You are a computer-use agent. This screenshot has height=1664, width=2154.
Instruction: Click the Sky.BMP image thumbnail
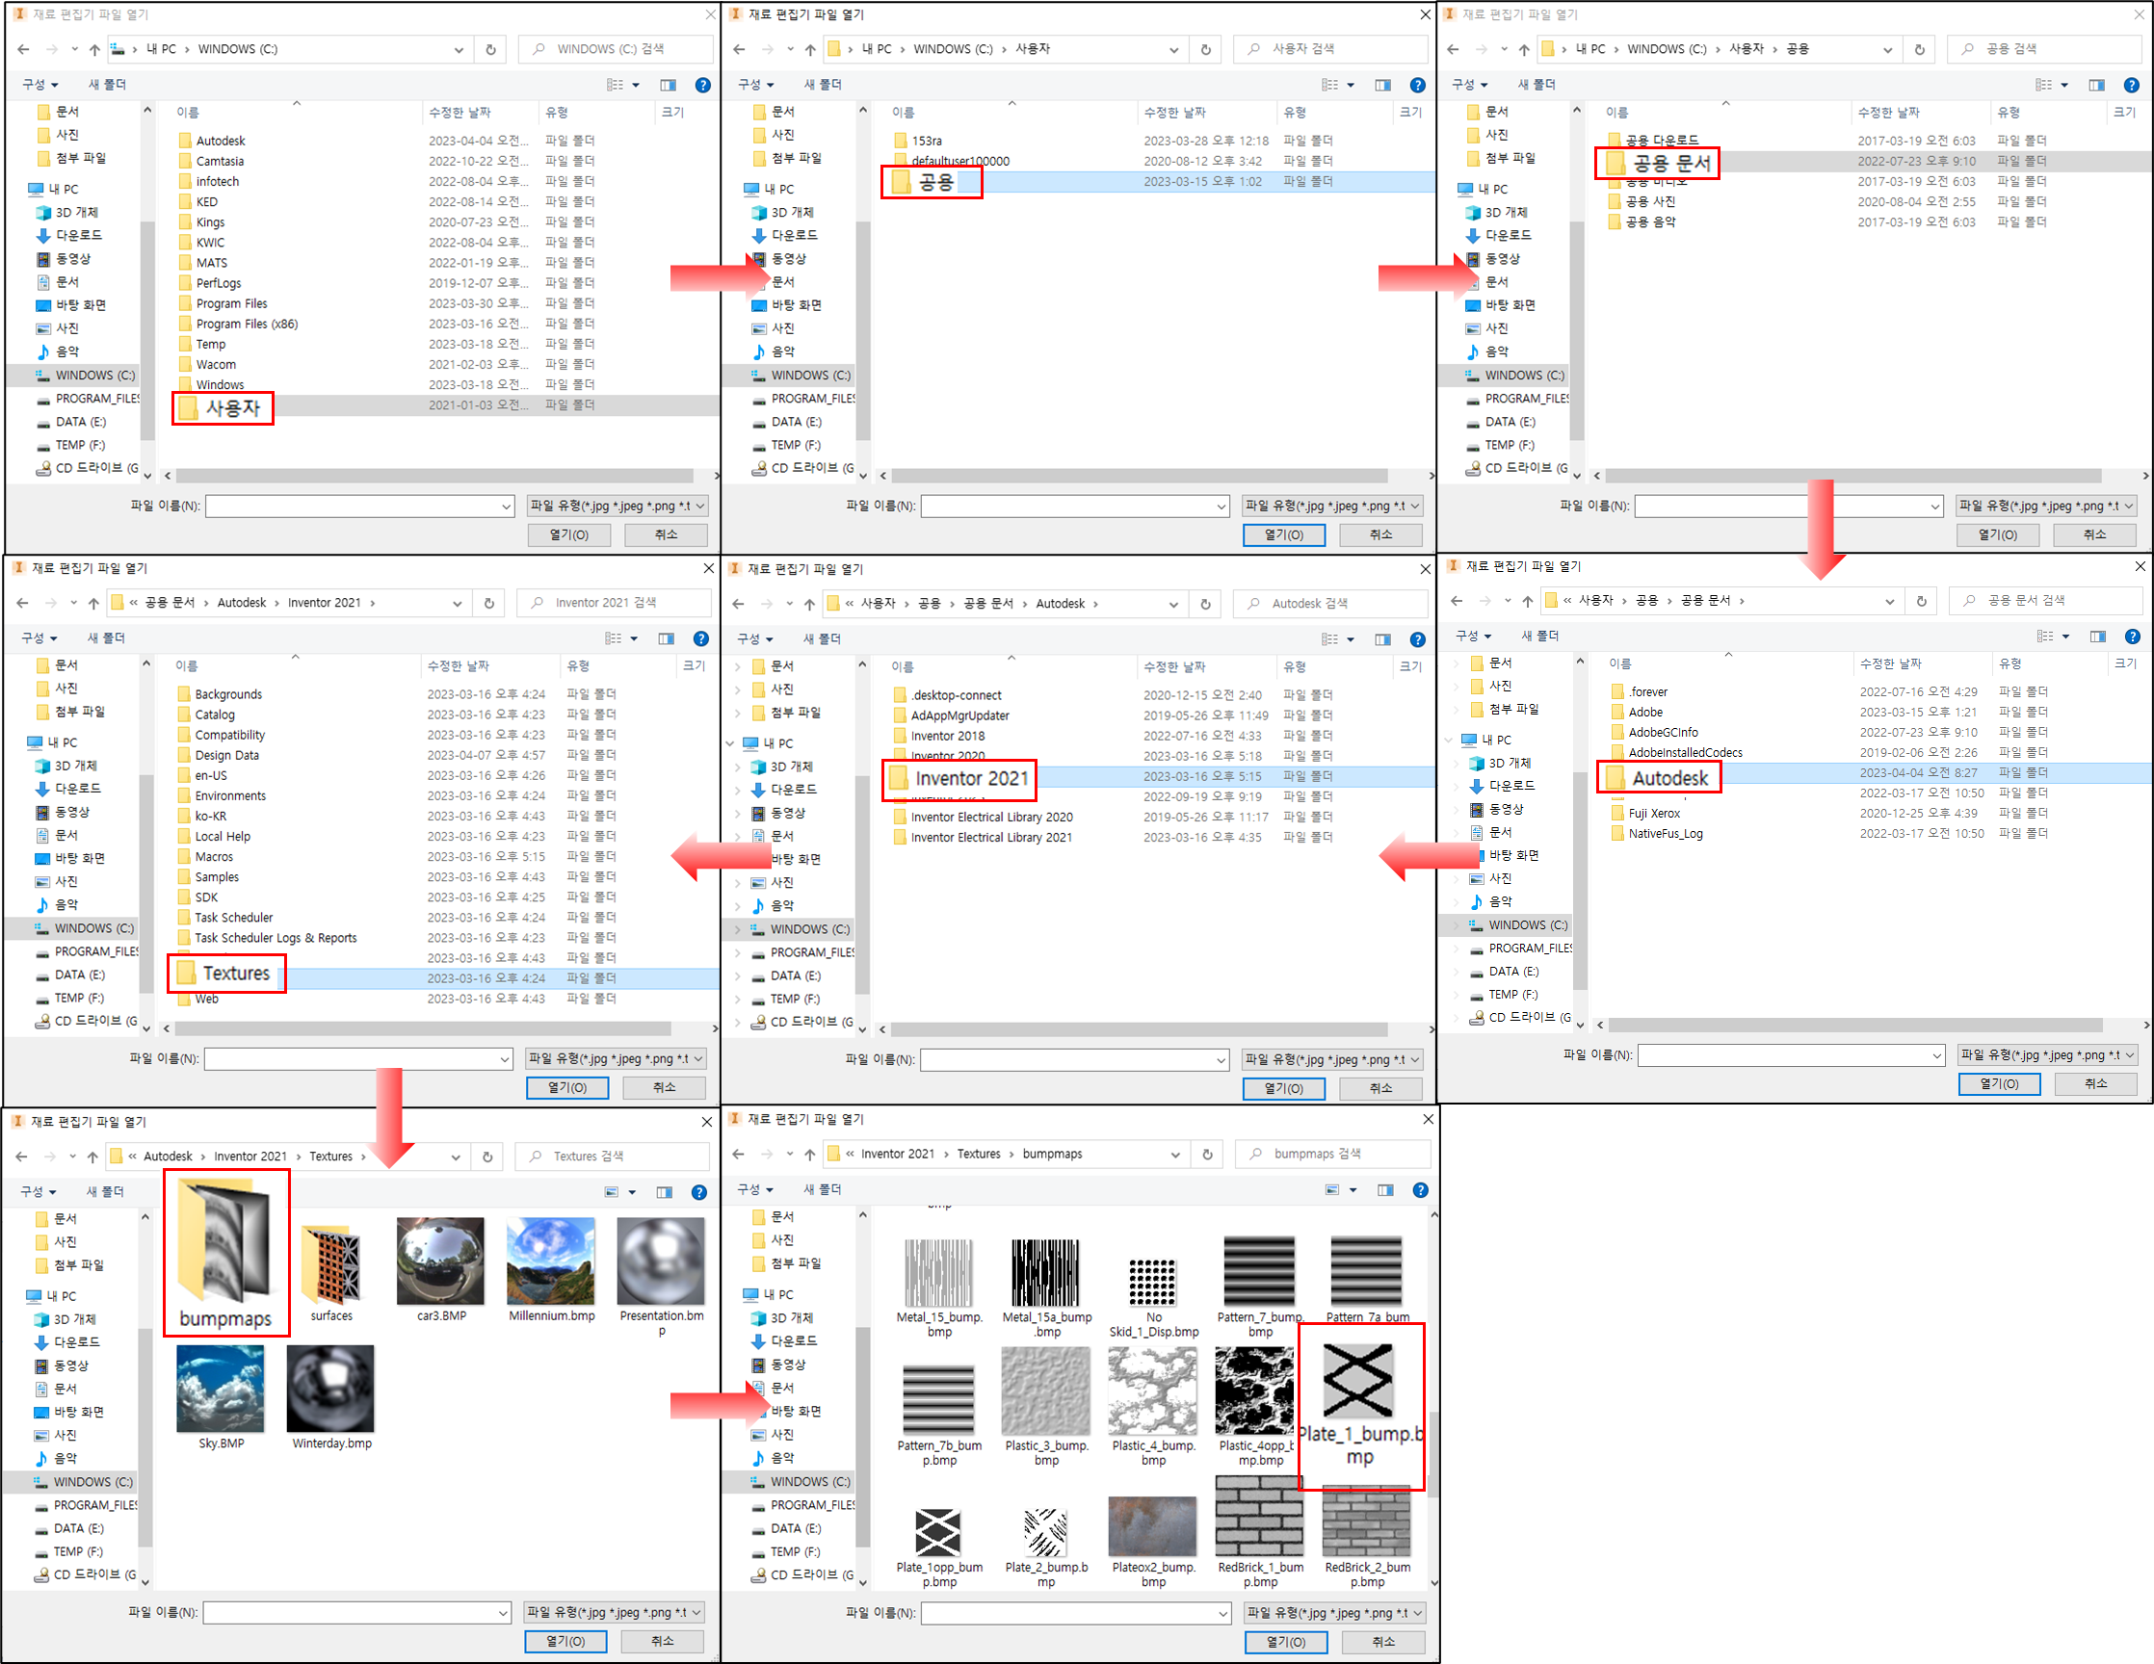pos(221,1389)
